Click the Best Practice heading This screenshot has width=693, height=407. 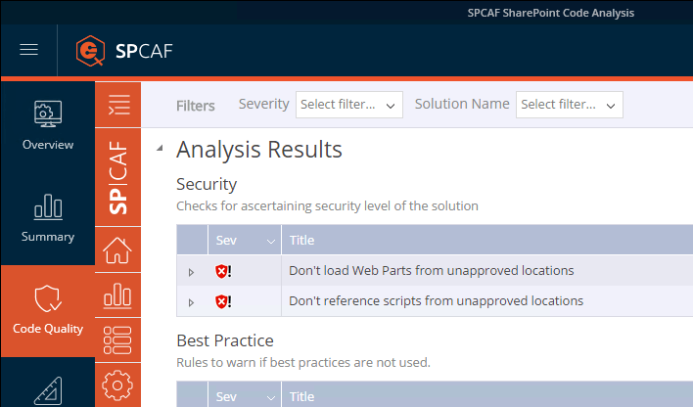[x=225, y=340]
